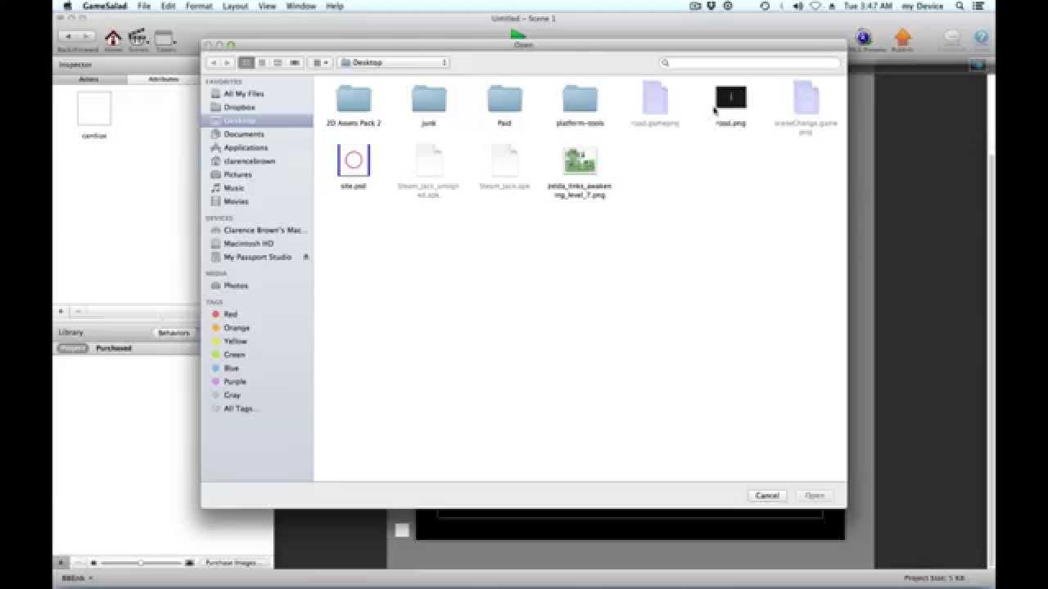This screenshot has width=1048, height=589.
Task: Switch the dialog to list view
Action: point(262,62)
